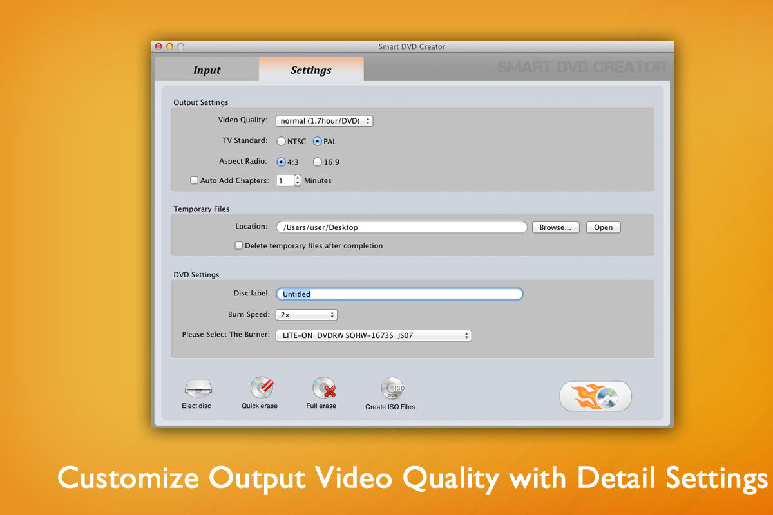Open the burner selection dropdown
This screenshot has width=773, height=515.
pos(374,335)
